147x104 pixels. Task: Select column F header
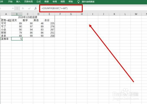pos(60,14)
